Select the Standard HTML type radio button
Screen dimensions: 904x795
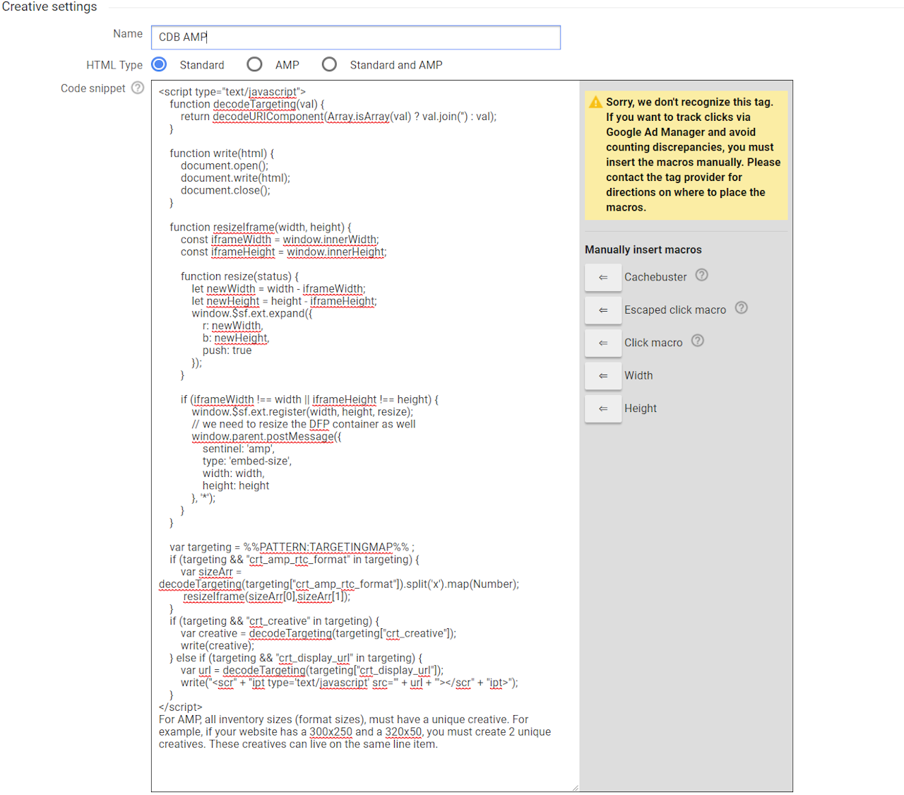pos(160,64)
